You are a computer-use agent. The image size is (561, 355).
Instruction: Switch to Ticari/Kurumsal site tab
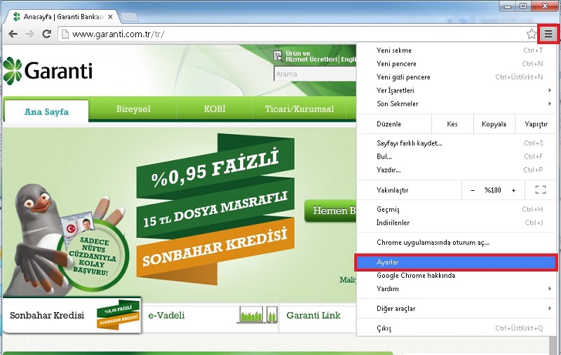(299, 109)
